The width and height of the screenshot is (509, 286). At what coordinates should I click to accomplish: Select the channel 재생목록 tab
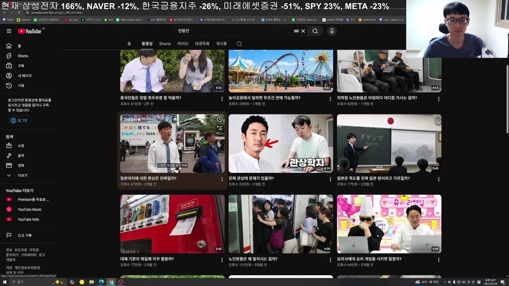[x=202, y=44]
